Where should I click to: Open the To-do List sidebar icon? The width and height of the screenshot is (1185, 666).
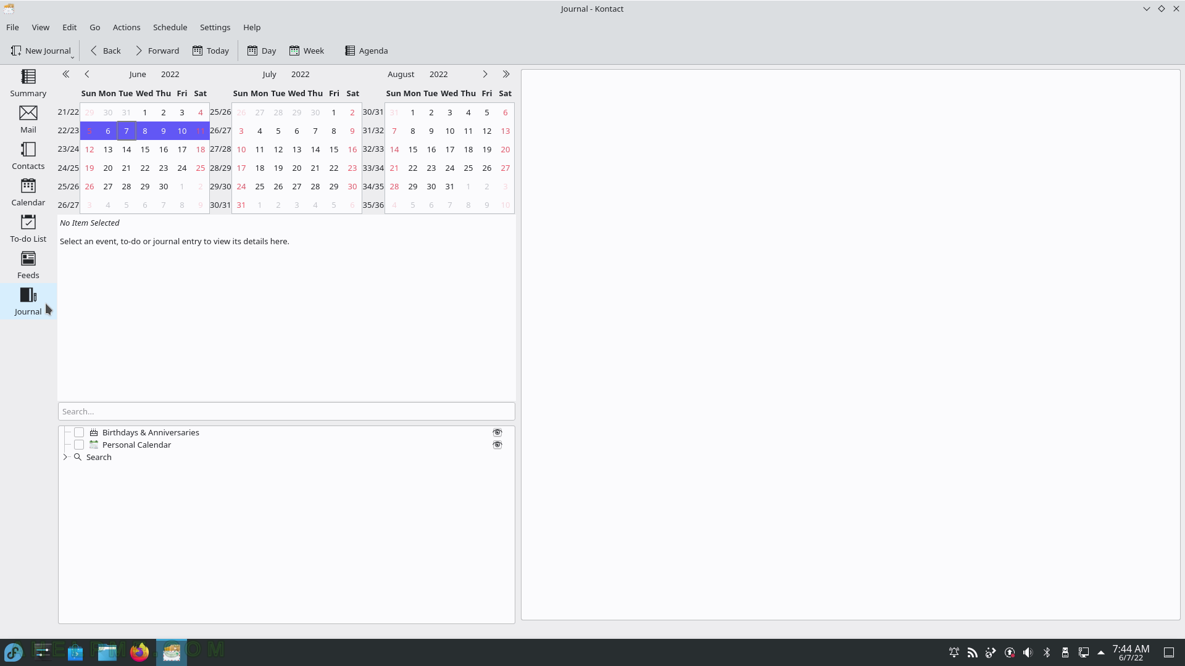point(28,229)
